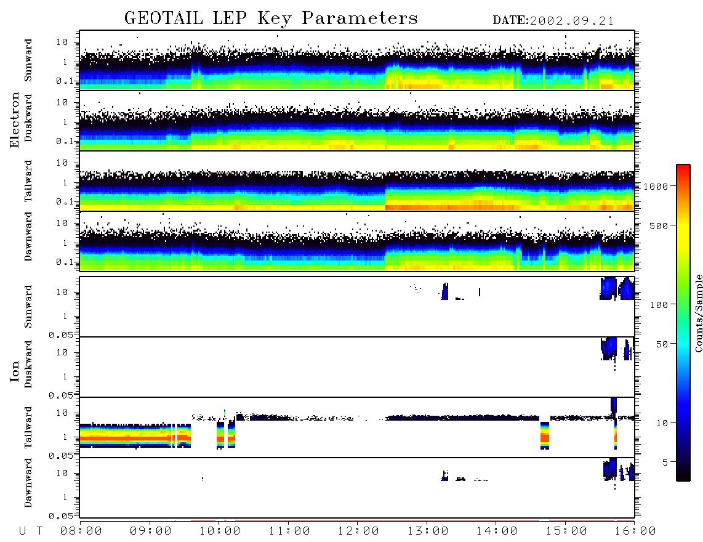Image resolution: width=703 pixels, height=542 pixels.
Task: Click the colorbar '5' tick label
Action: pyautogui.click(x=665, y=463)
